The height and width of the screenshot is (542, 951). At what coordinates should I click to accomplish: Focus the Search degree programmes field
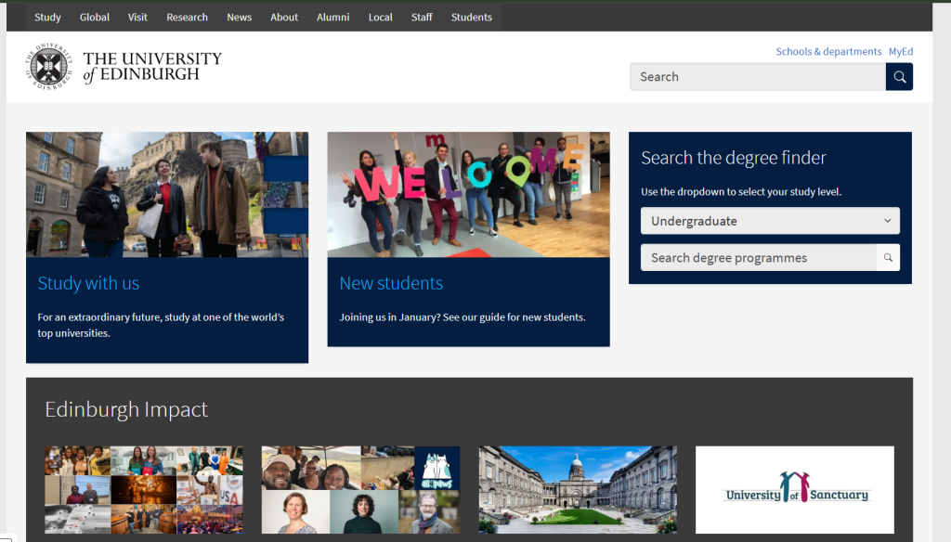(758, 258)
